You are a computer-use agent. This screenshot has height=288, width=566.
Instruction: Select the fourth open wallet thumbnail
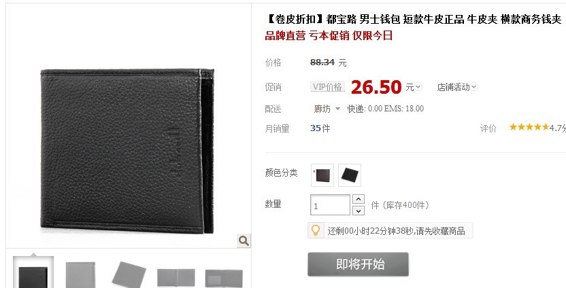176,278
